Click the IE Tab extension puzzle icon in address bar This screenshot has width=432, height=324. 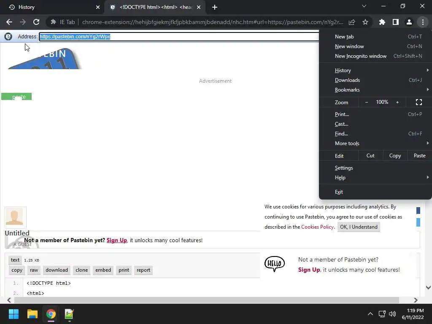tap(54, 22)
